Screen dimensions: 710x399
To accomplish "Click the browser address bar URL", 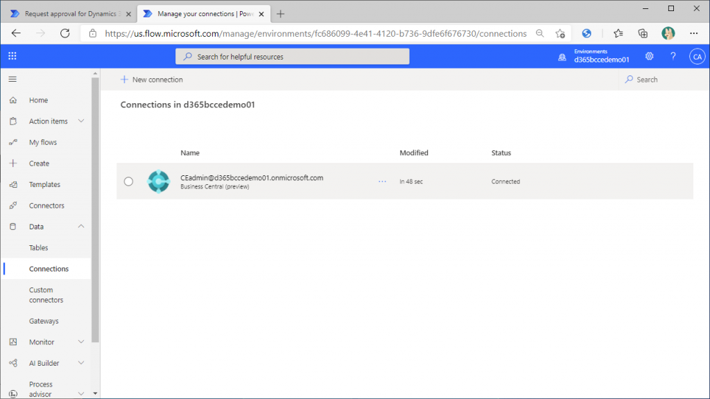I will click(315, 33).
